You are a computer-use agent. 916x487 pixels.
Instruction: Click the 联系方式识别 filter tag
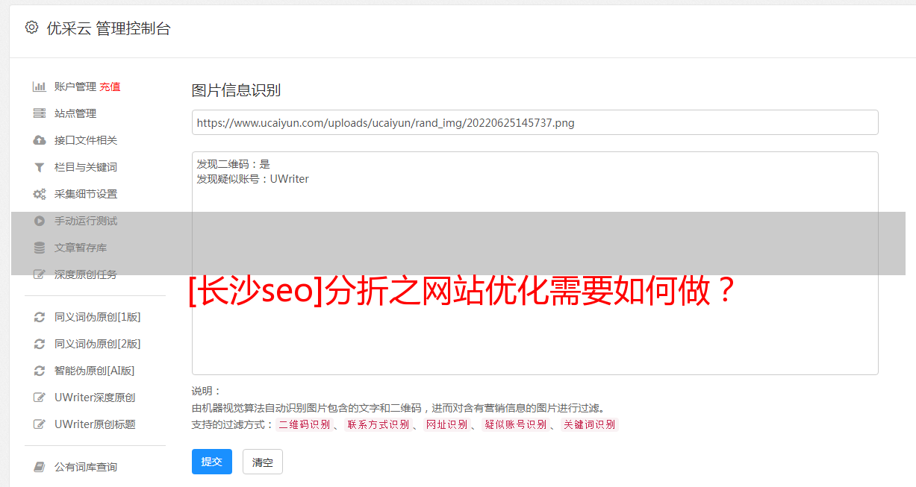(x=378, y=425)
